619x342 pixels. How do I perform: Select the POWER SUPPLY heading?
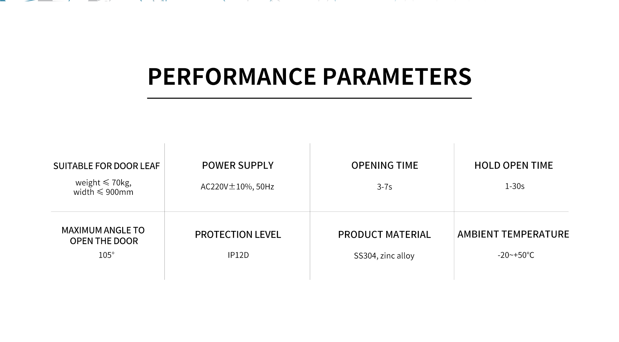(238, 165)
